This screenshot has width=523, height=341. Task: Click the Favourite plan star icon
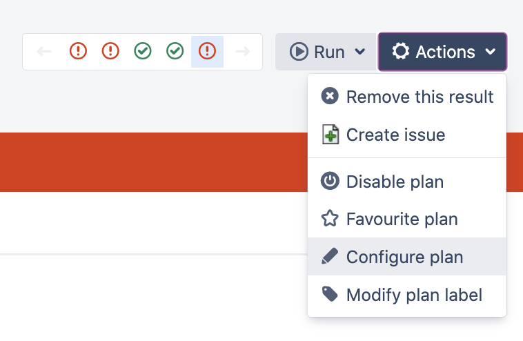point(330,220)
